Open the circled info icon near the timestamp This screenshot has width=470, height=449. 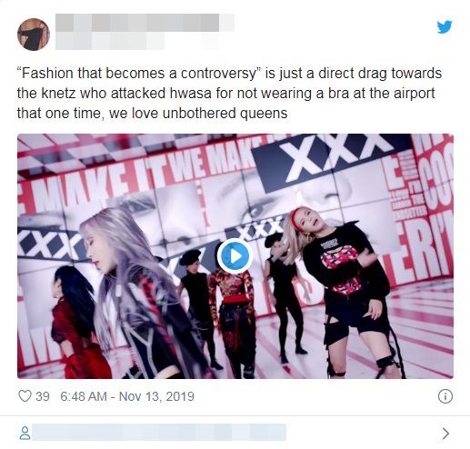point(445,396)
